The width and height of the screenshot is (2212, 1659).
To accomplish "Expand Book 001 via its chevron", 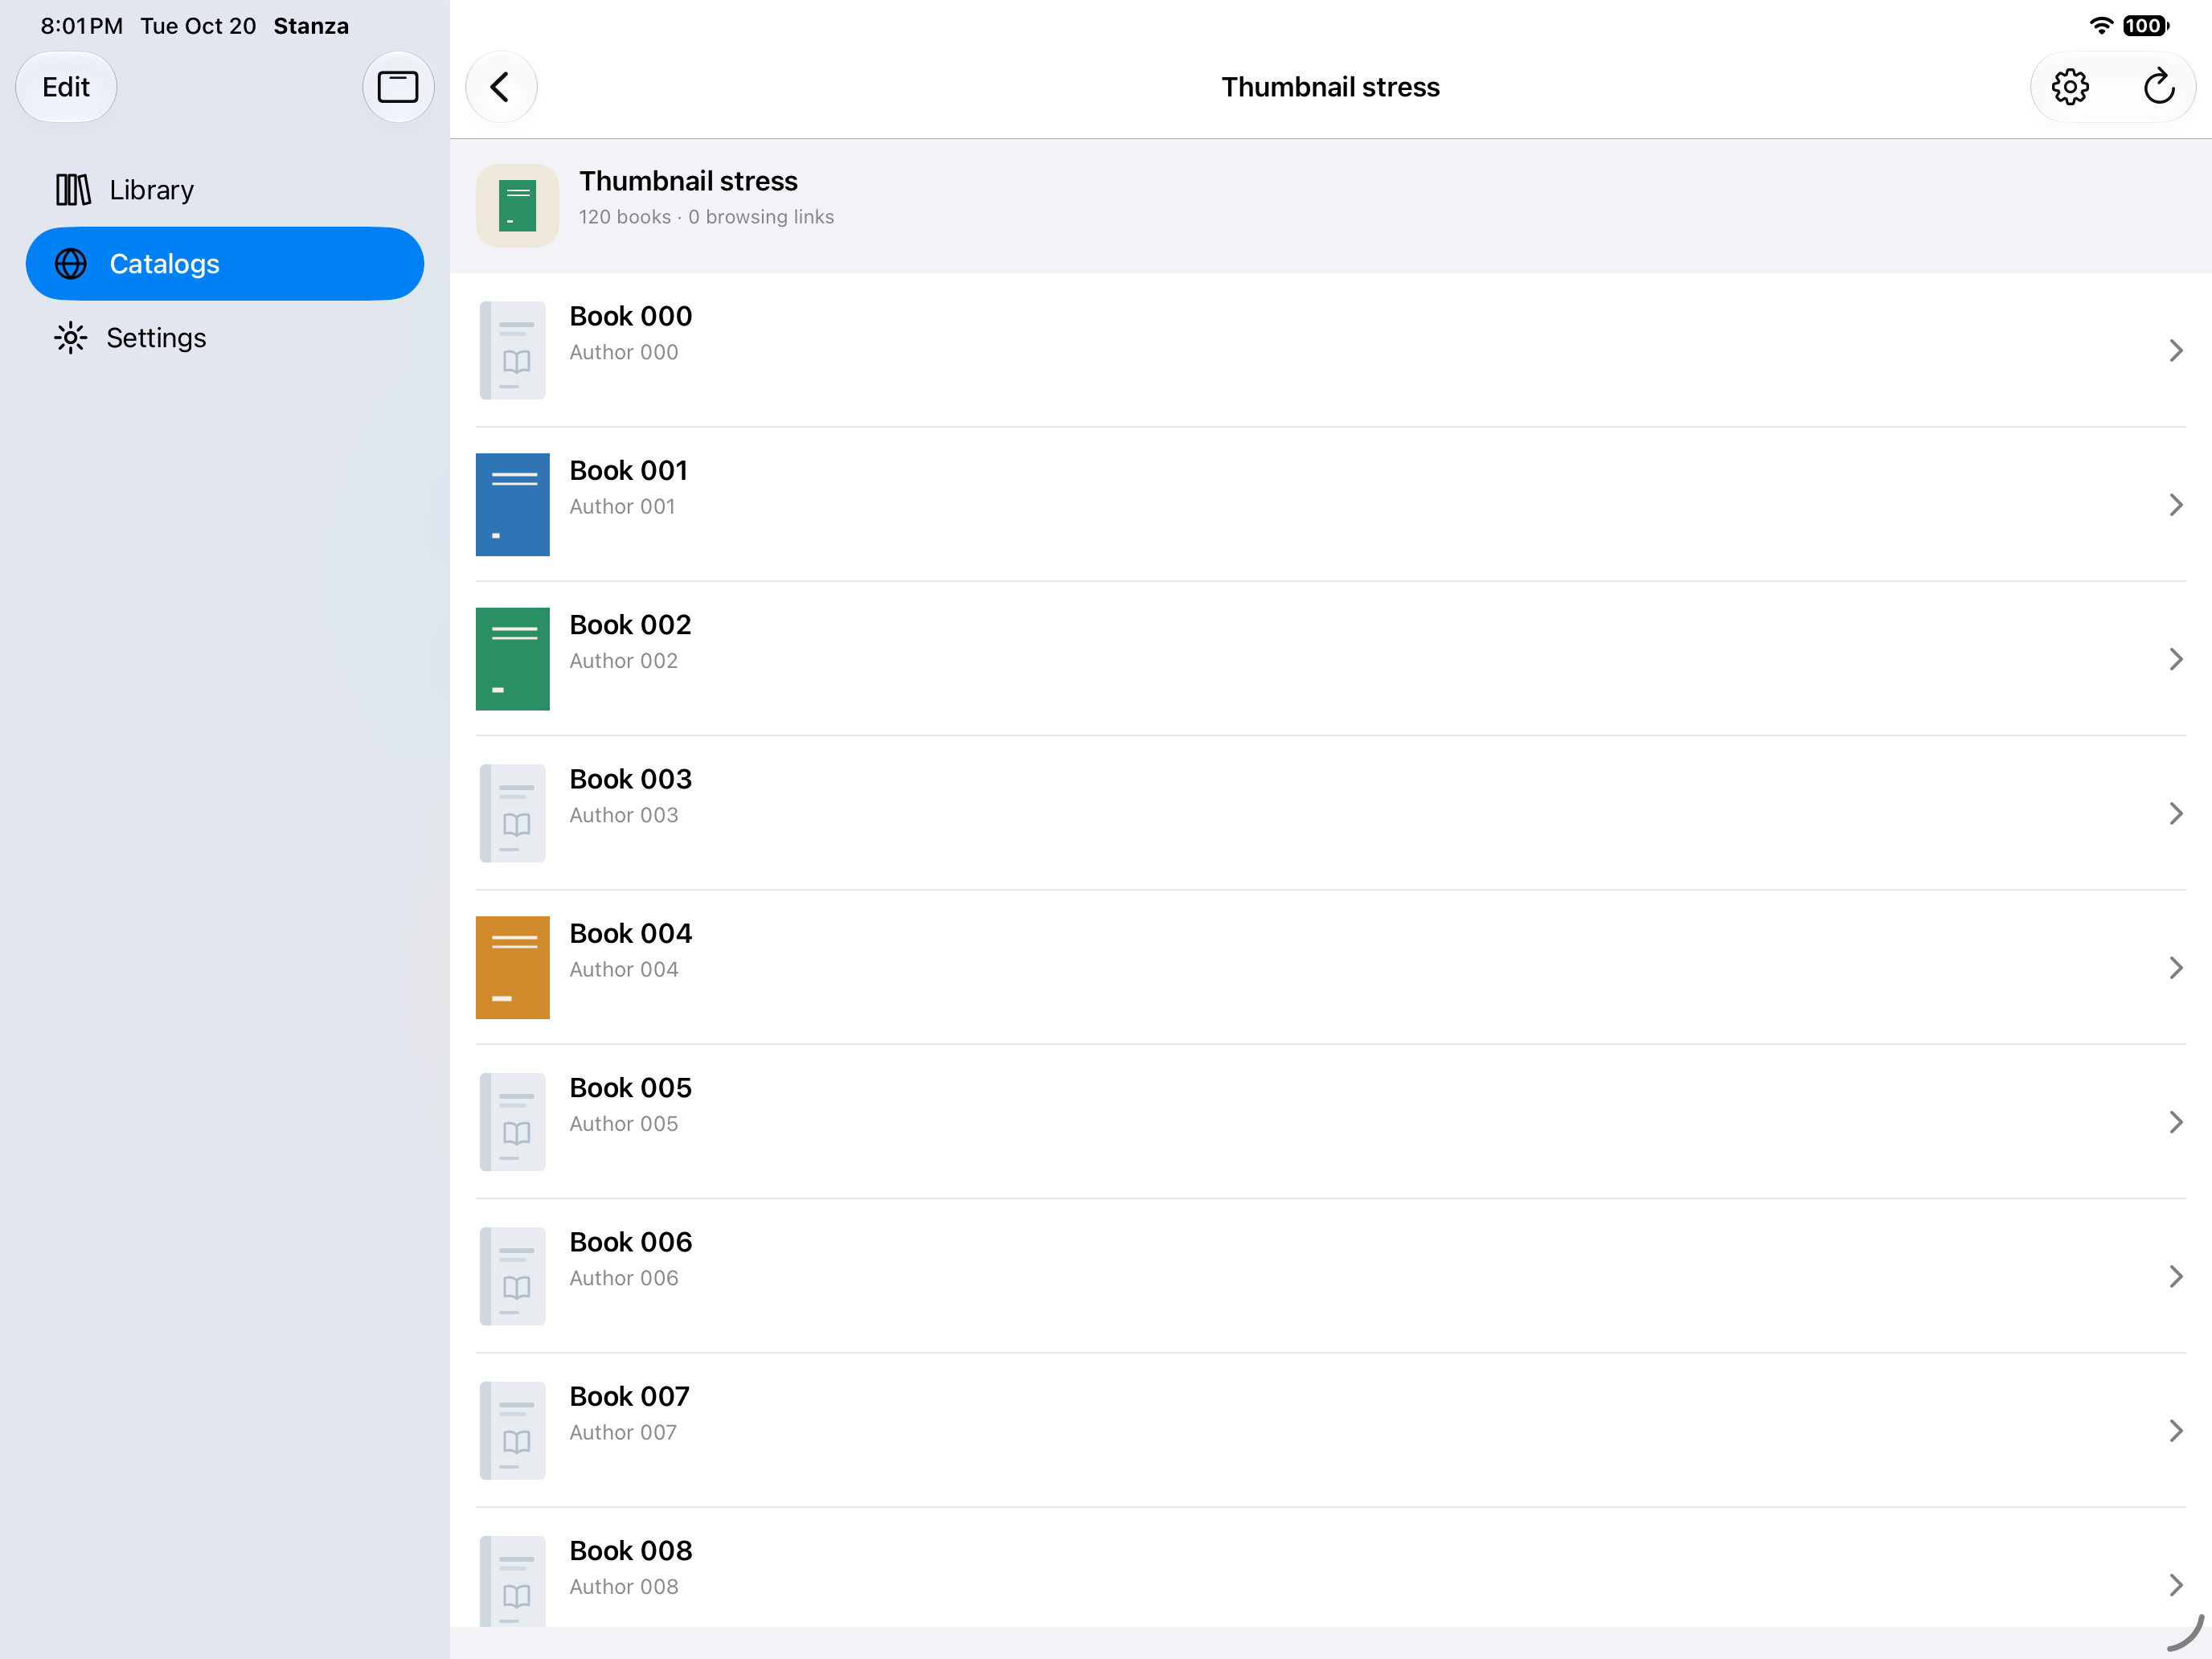I will point(2175,504).
